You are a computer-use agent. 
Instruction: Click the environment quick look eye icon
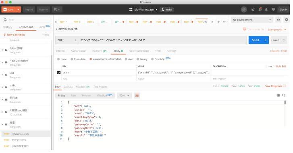[x=278, y=20]
